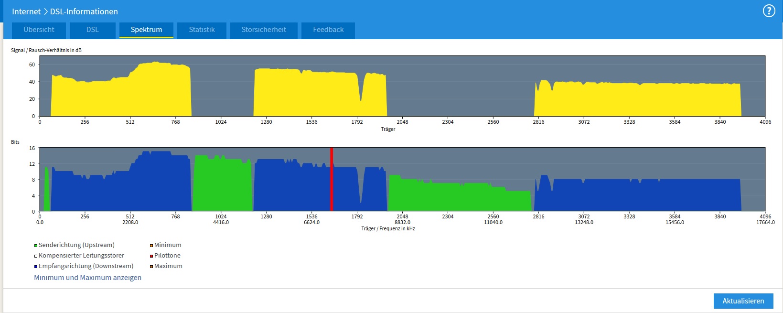This screenshot has height=313, width=783.
Task: Click the red Pilottöne legend swatch
Action: (x=151, y=256)
